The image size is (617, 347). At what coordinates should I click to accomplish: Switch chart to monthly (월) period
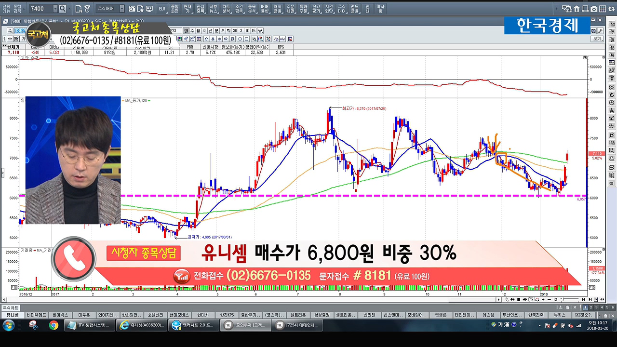click(198, 31)
